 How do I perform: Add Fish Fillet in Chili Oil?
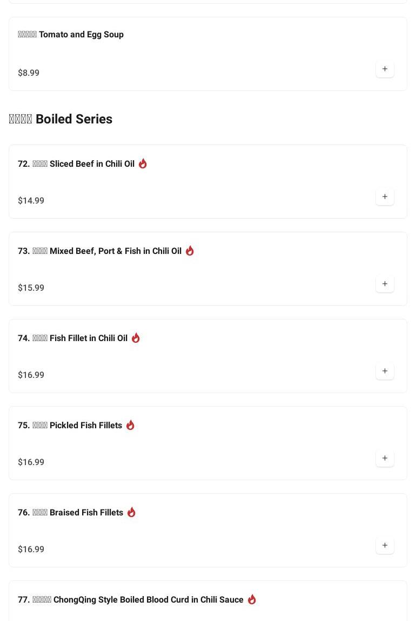(x=385, y=371)
